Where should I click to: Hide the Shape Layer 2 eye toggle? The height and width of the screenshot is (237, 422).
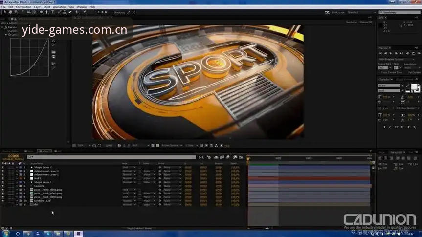(3, 167)
